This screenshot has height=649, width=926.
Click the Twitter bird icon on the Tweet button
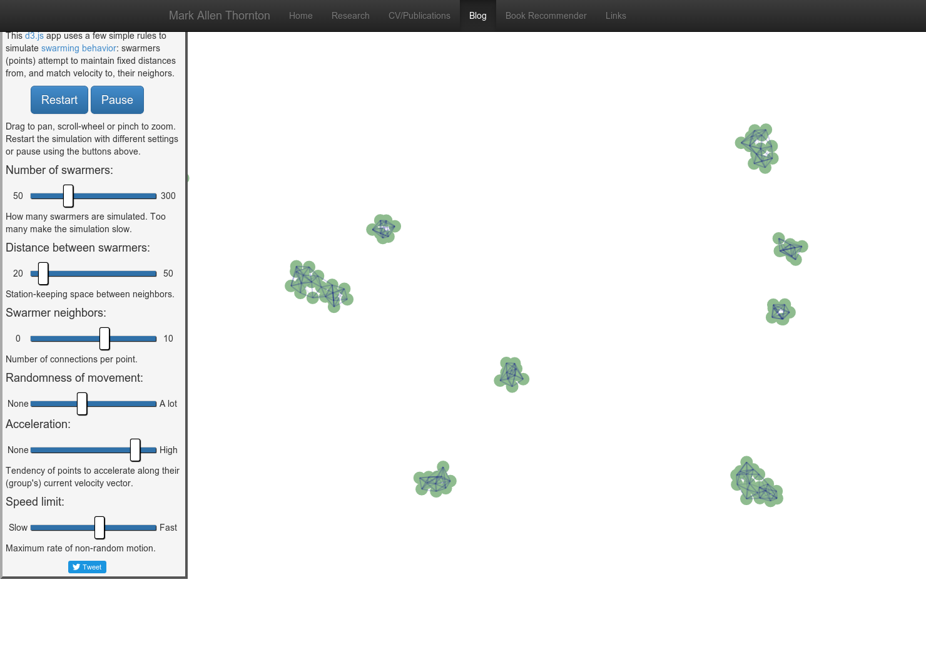[x=76, y=567]
